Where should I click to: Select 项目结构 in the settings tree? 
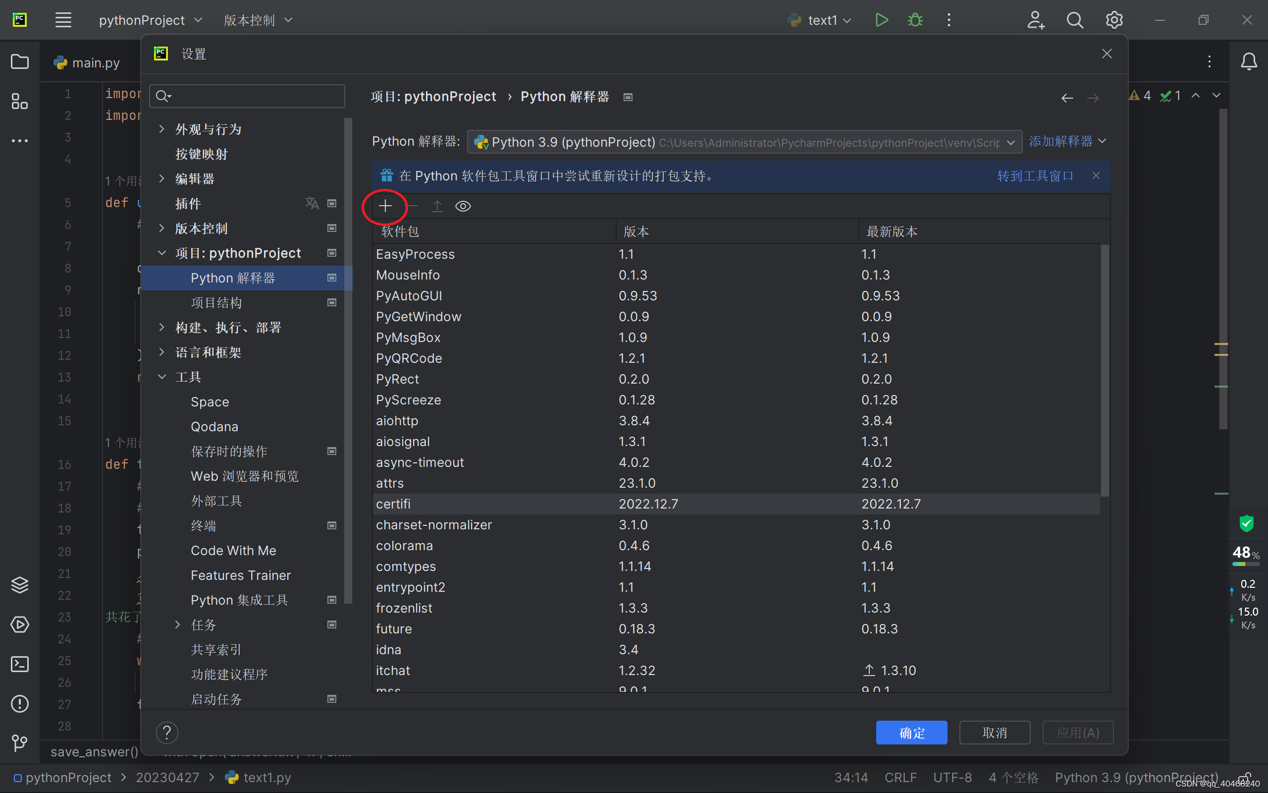(x=216, y=303)
